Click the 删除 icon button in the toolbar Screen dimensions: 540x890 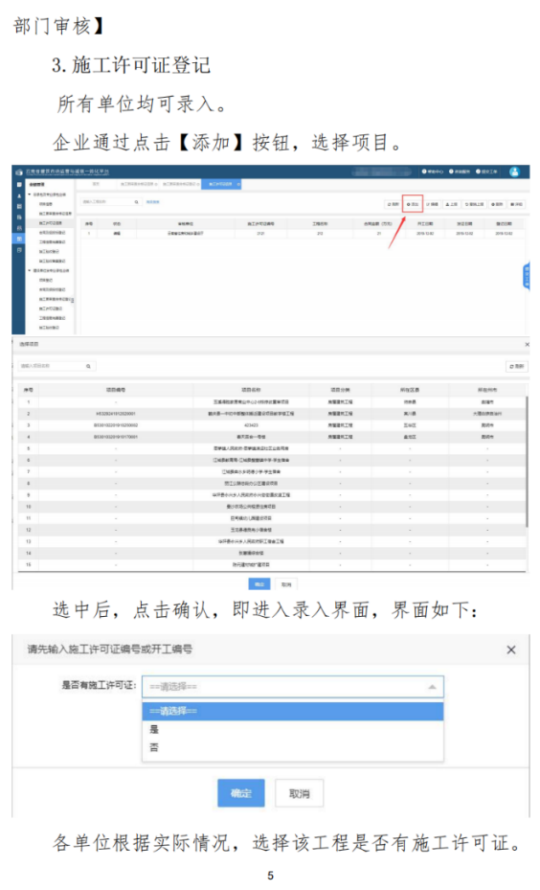click(498, 204)
